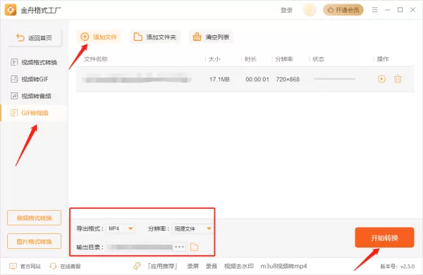Click the 操作 column header
The height and width of the screenshot is (275, 423).
point(383,59)
